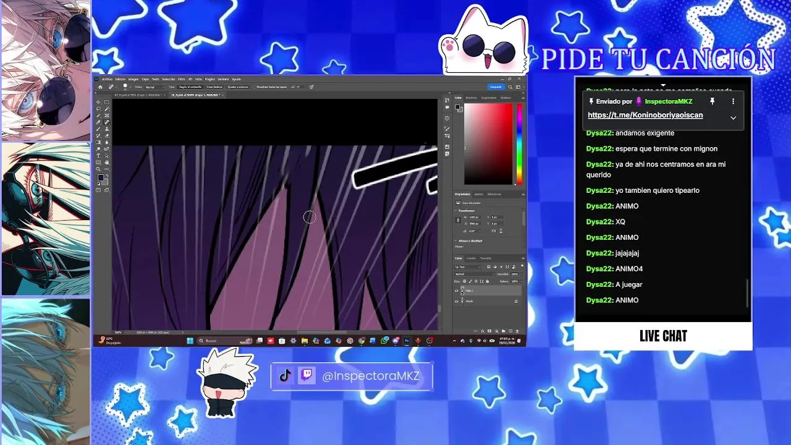Open the Filtro menu
The image size is (791, 445).
(x=182, y=79)
